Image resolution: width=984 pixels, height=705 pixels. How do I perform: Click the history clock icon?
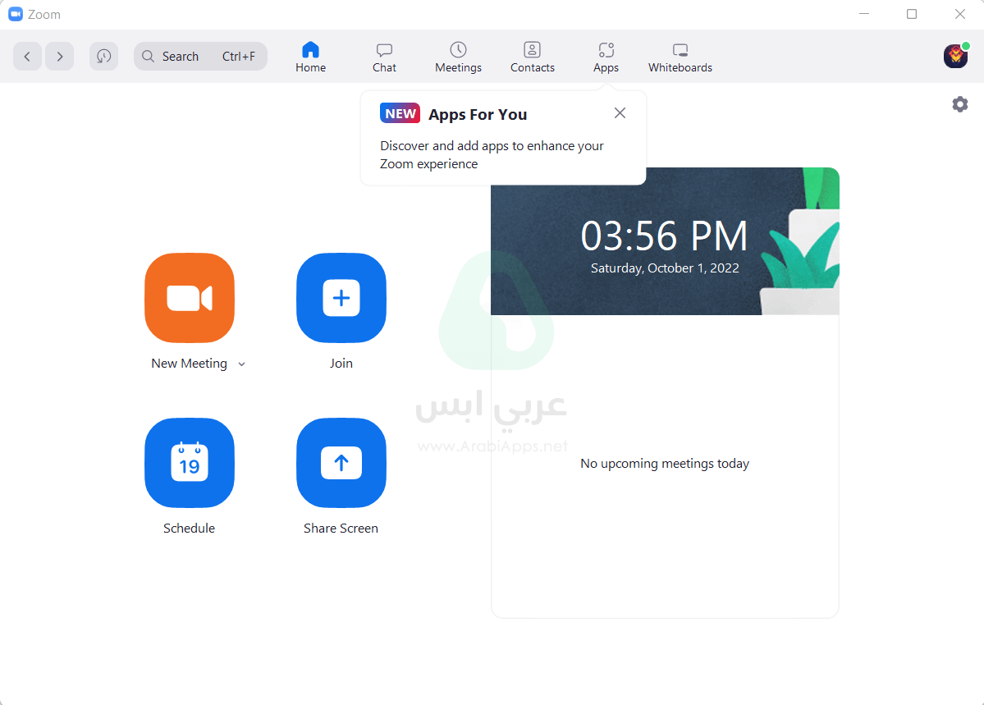(103, 56)
